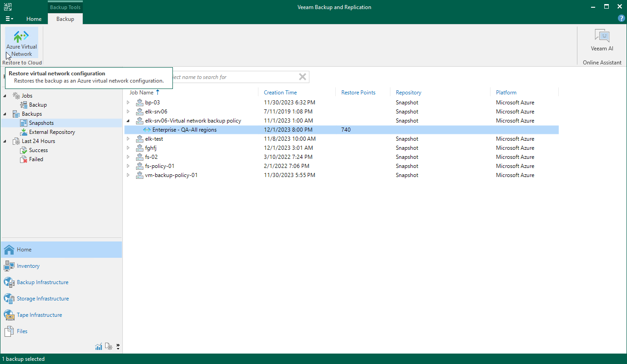Collapse the Last 24 Hours node
Image resolution: width=627 pixels, height=364 pixels.
(5, 141)
